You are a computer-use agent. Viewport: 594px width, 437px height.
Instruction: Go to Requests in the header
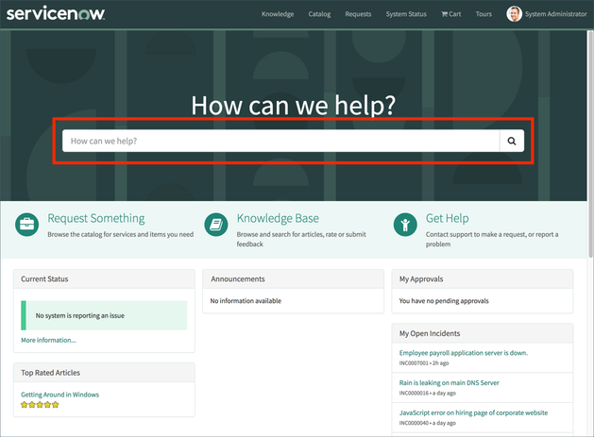358,14
